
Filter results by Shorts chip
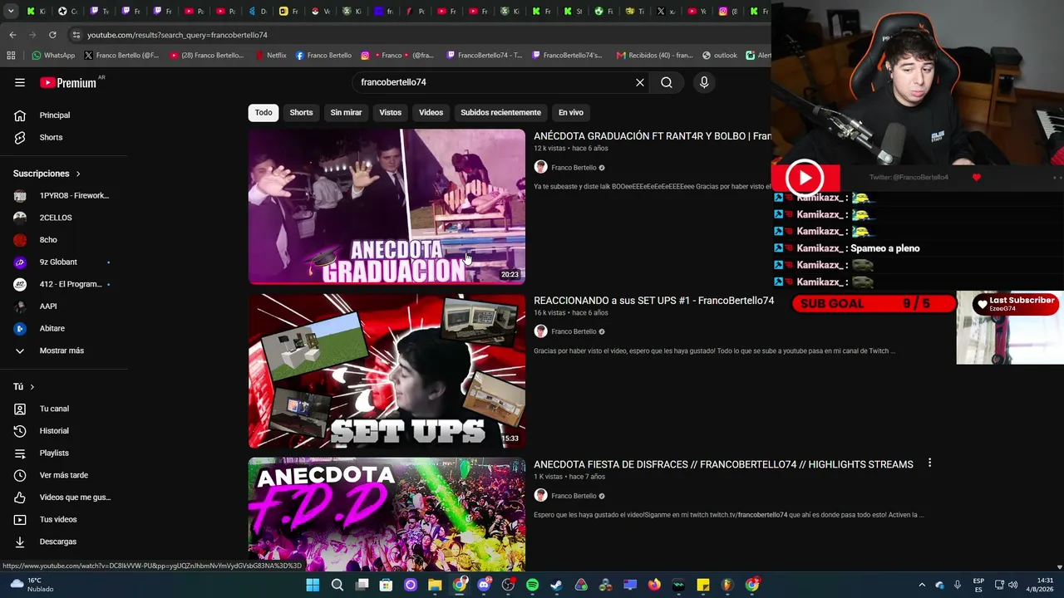click(x=301, y=112)
